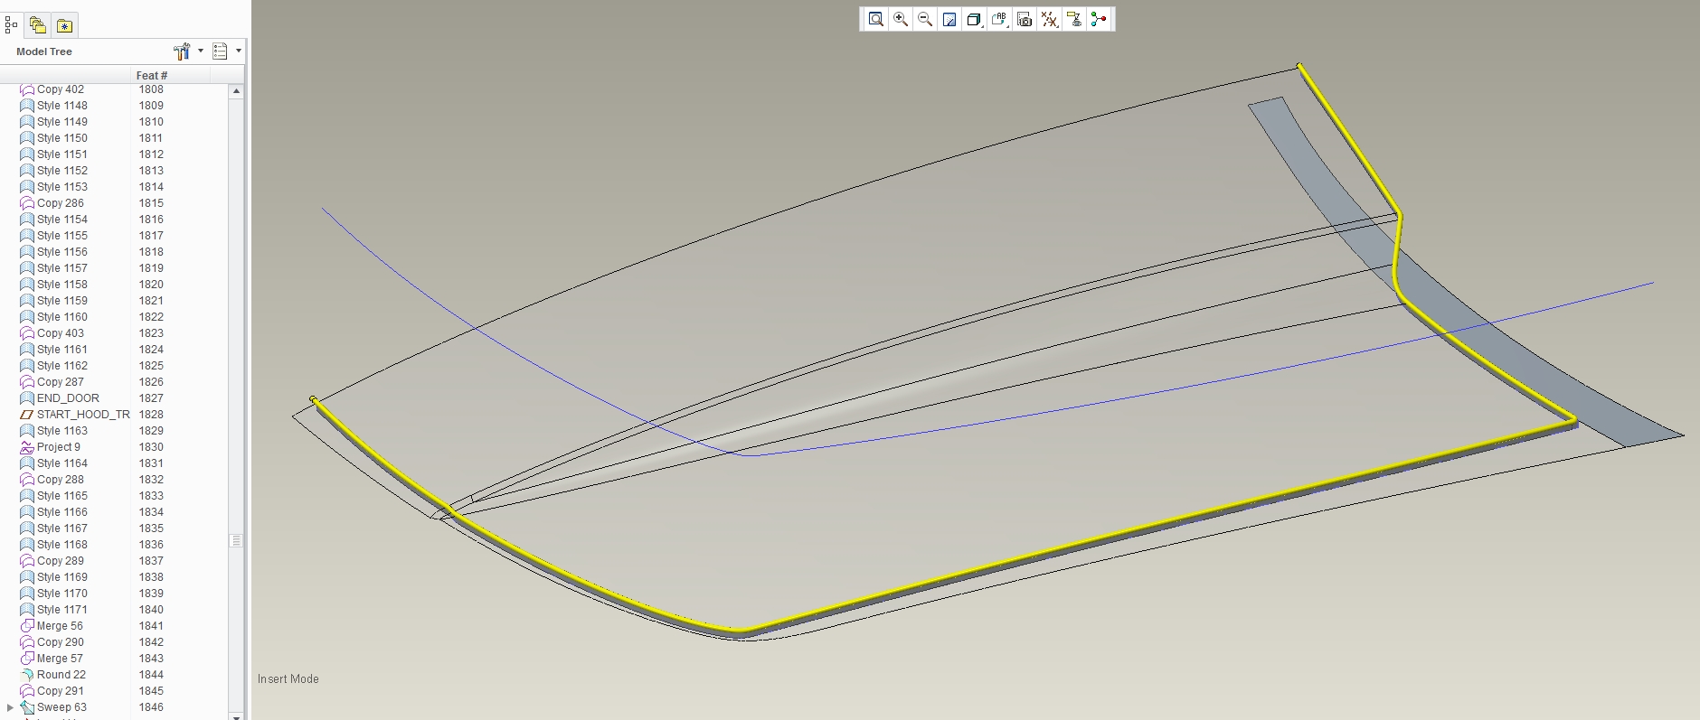Click the Repaint screen icon

[949, 19]
